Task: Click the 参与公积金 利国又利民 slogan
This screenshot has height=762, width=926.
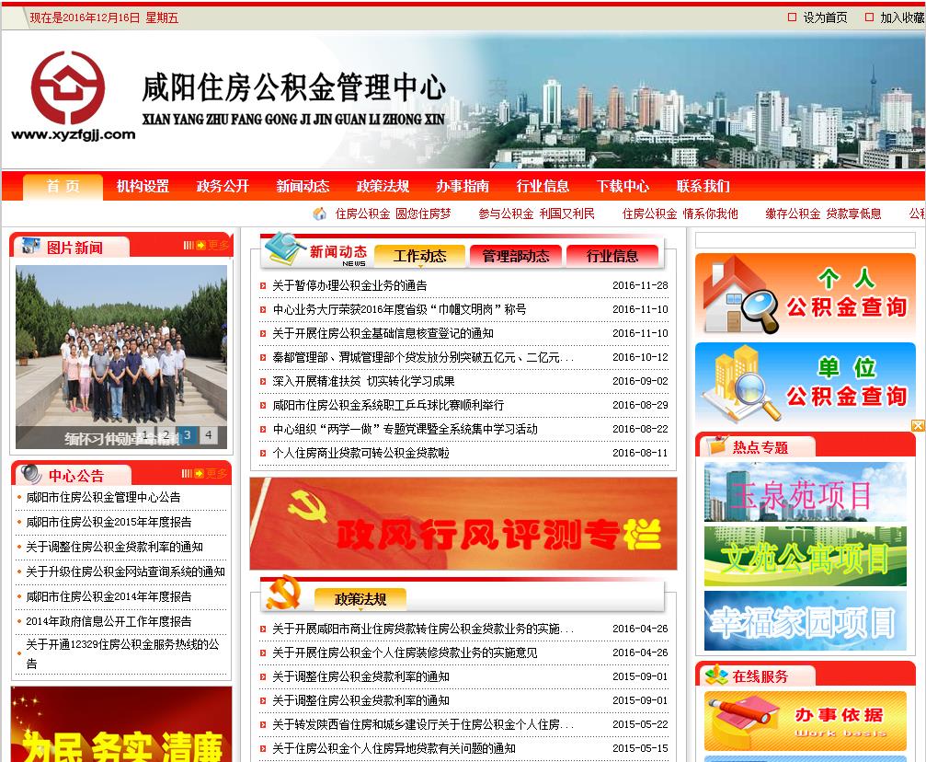Action: click(x=536, y=214)
